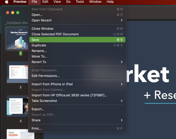Image resolution: width=176 pixels, height=139 pixels.
Task: Click the _HubSpot-Mar document title in sidebar
Action: 16,23
